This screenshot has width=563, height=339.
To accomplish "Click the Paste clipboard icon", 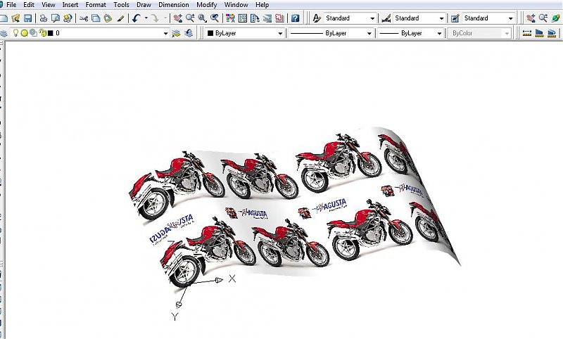I will [x=108, y=18].
